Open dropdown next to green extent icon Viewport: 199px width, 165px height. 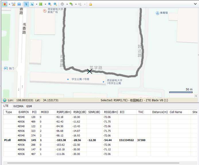pyautogui.click(x=45, y=4)
